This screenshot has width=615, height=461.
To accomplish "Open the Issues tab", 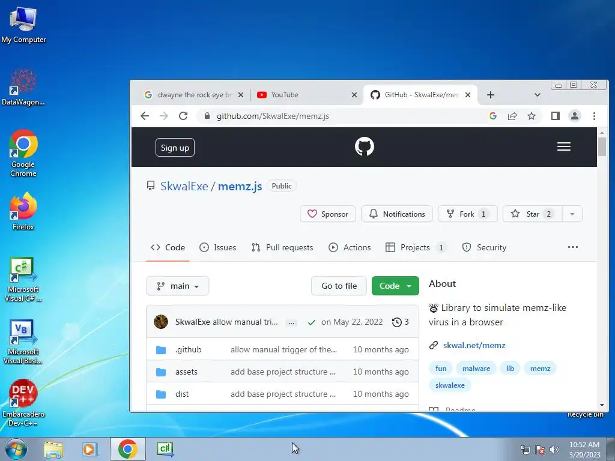I will point(217,248).
